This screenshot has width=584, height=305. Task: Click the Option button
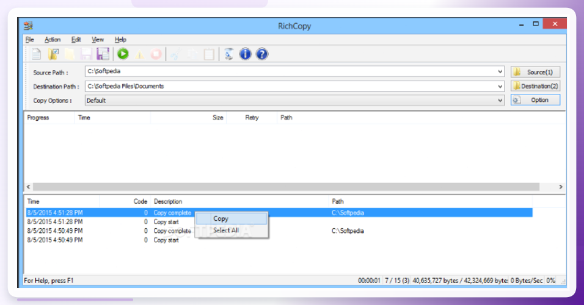point(535,100)
